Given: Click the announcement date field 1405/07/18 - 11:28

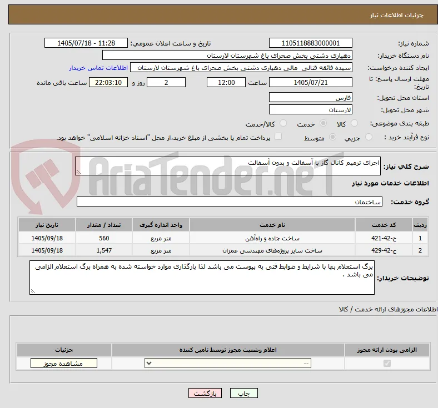Looking at the screenshot, I should (x=86, y=43).
